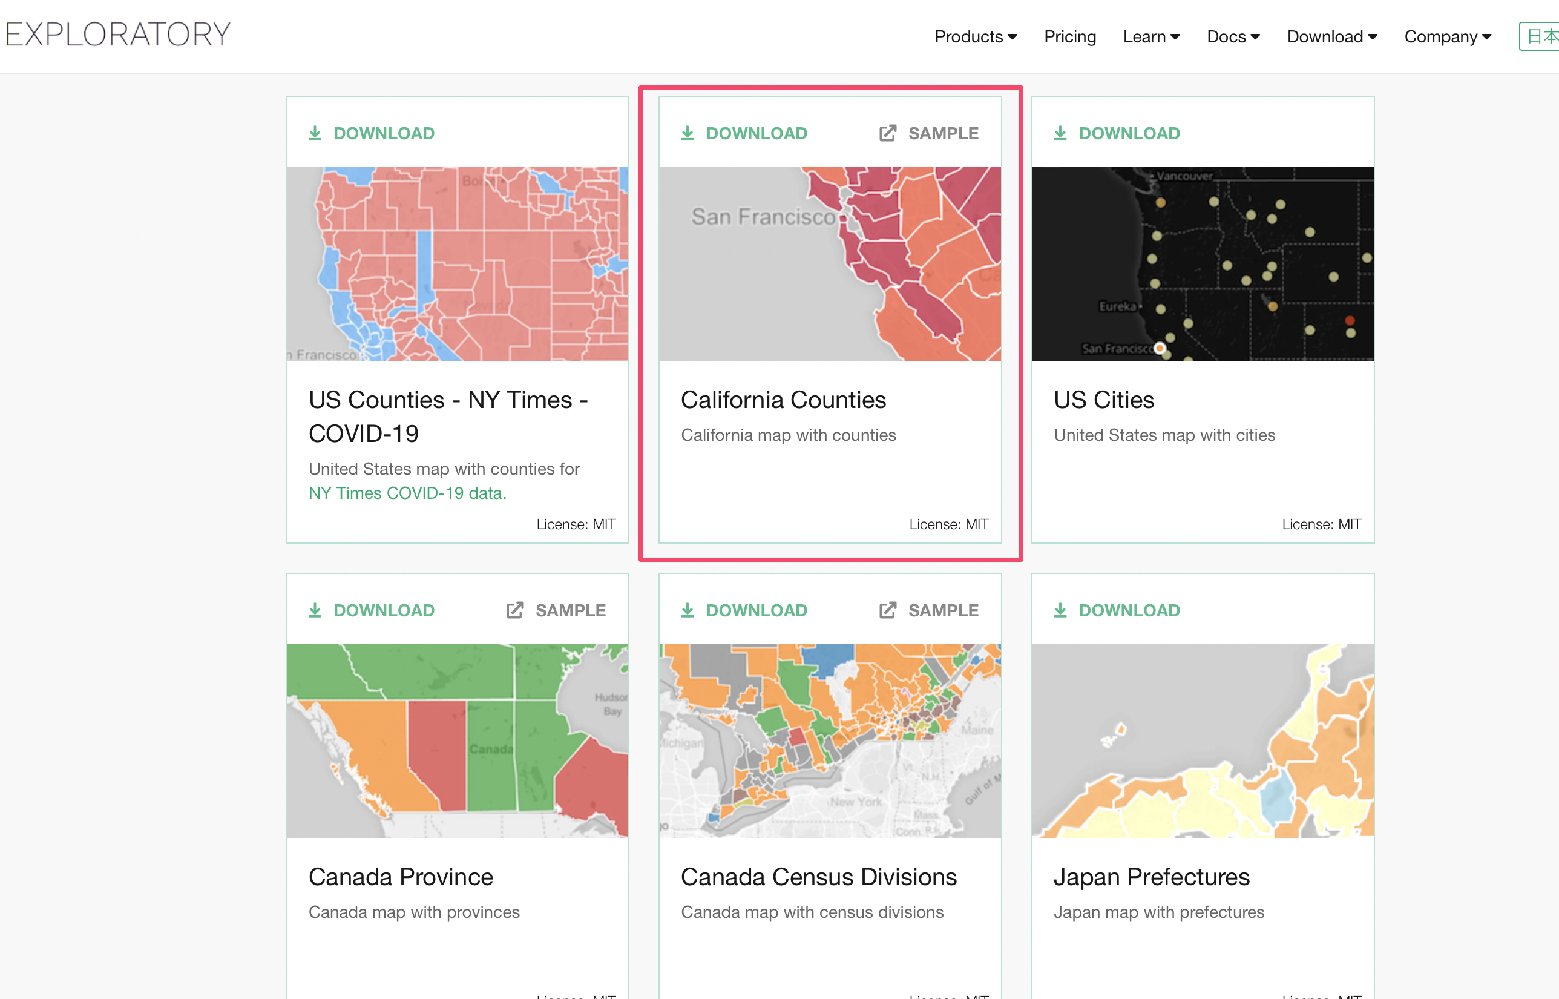Click download icon on US Counties card
1559x999 pixels.
tap(315, 133)
